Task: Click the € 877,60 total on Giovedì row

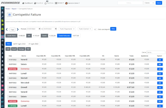Action: (131, 87)
